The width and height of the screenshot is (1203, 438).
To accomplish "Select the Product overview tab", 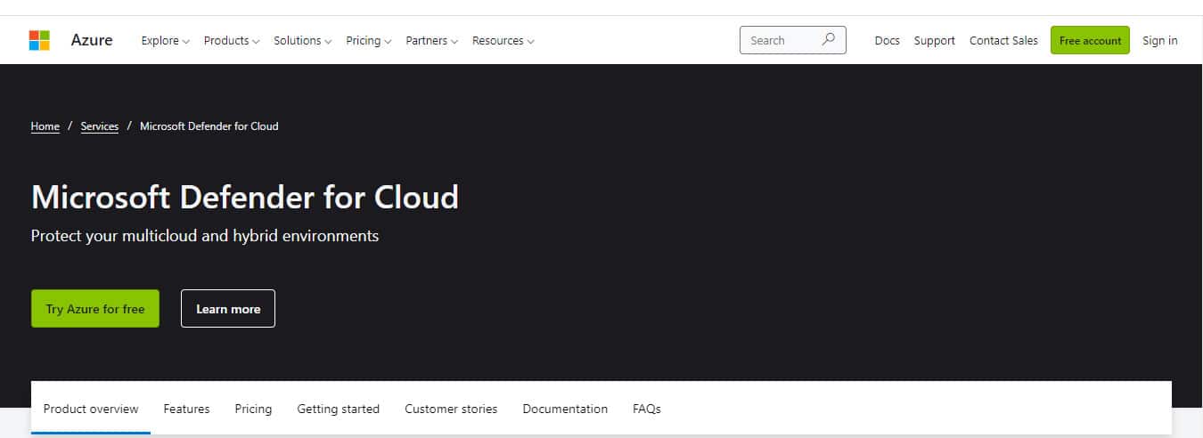I will tap(91, 409).
